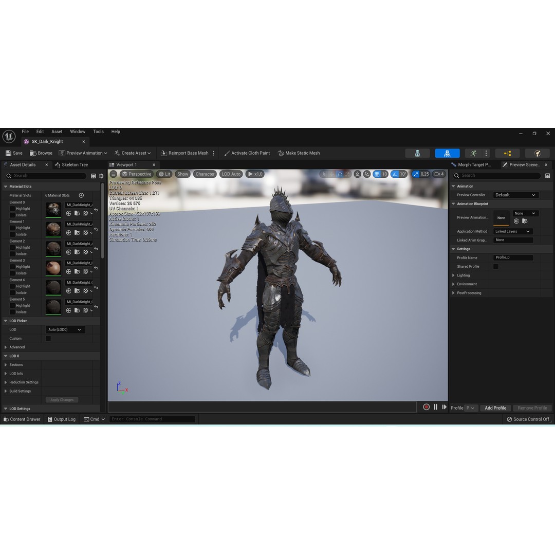The width and height of the screenshot is (555, 555).
Task: Open the Physics asset mode icon
Action: [x=538, y=153]
